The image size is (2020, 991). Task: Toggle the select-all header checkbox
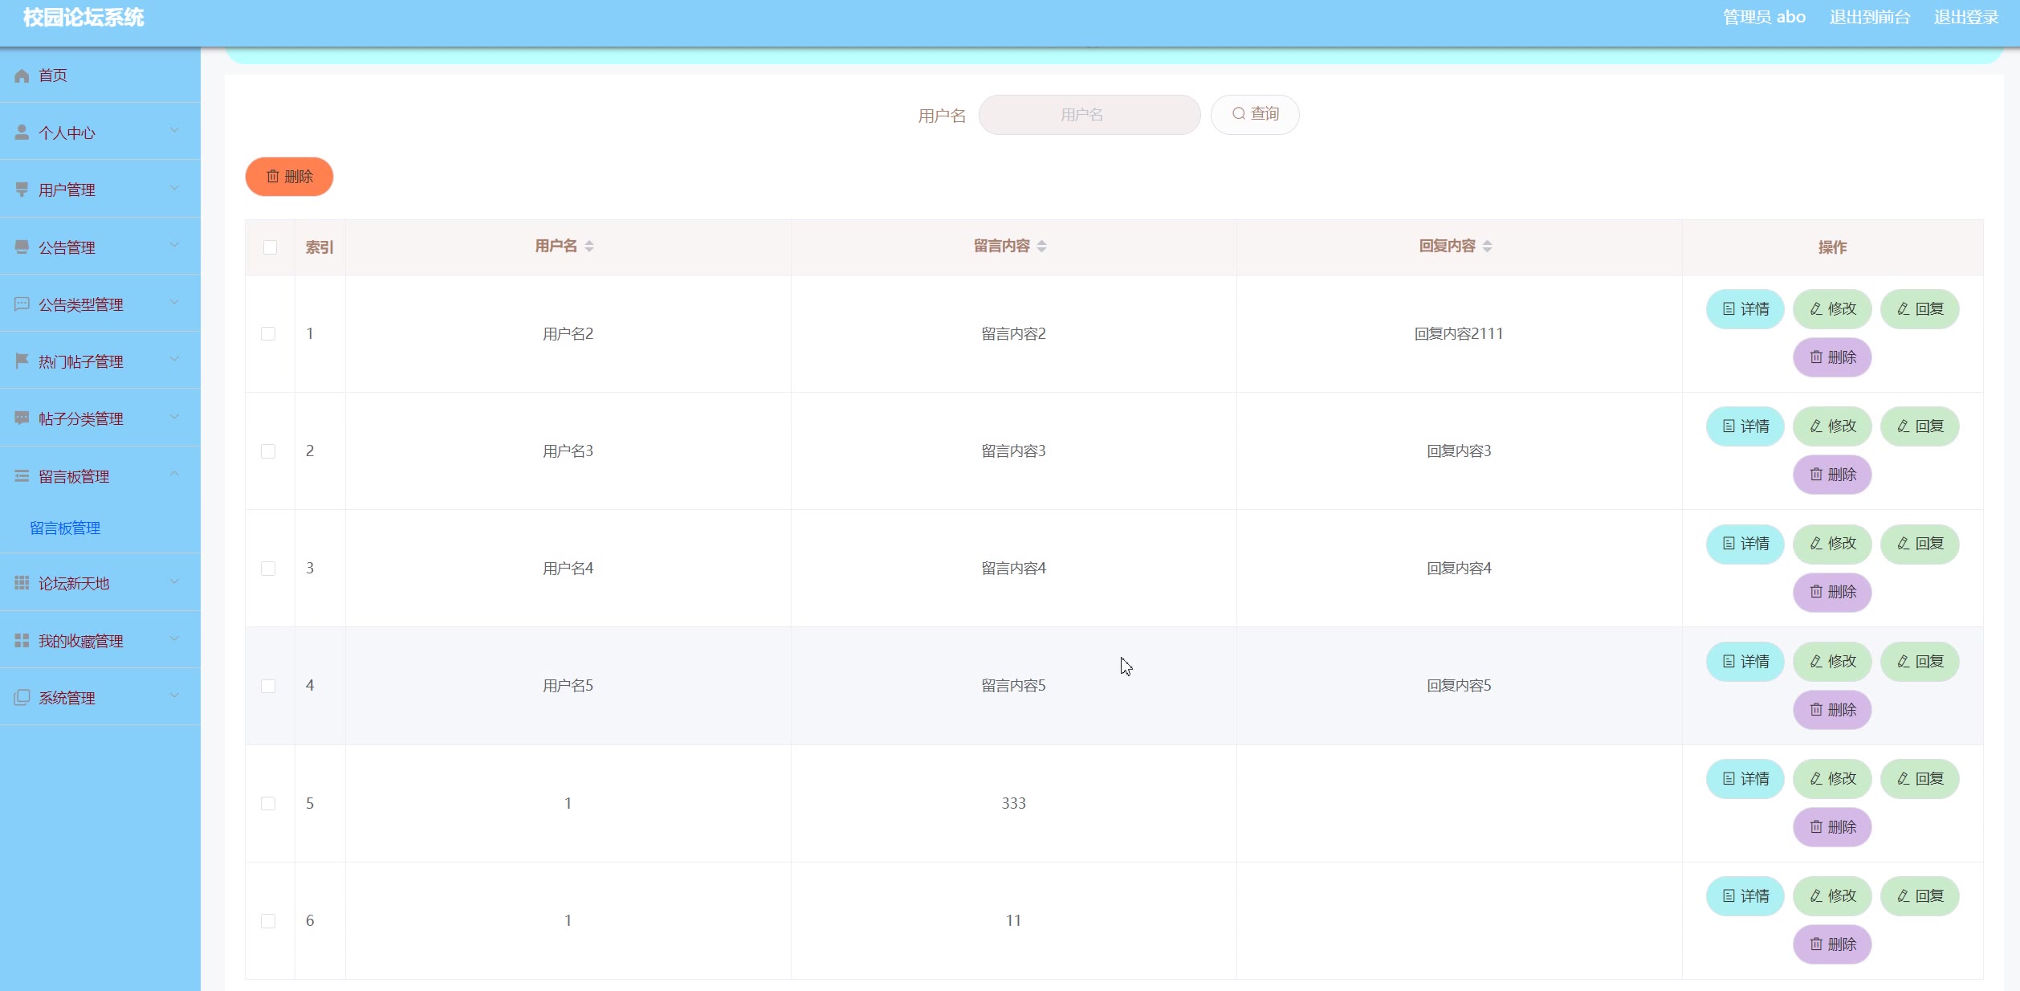pos(270,247)
